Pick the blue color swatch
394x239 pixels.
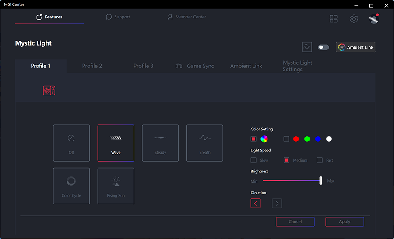click(318, 139)
